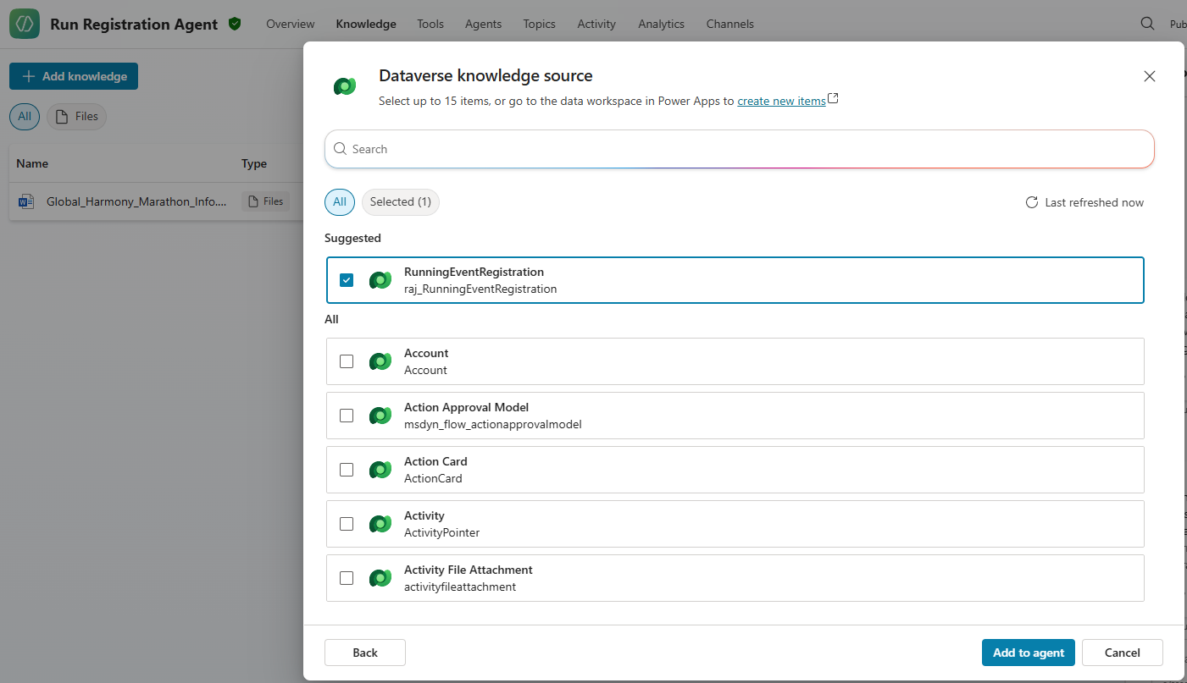1187x683 pixels.
Task: Click the Dataverse icon beside Action Card
Action: [380, 470]
